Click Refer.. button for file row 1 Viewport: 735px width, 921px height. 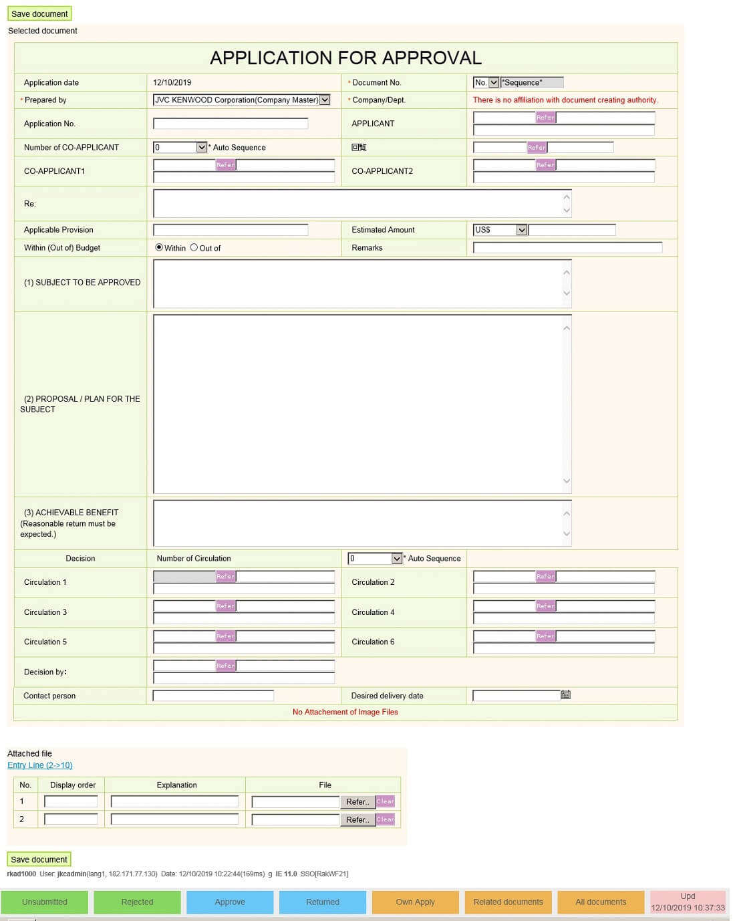(x=357, y=801)
